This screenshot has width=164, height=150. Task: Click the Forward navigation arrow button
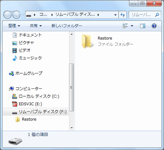point(16,15)
